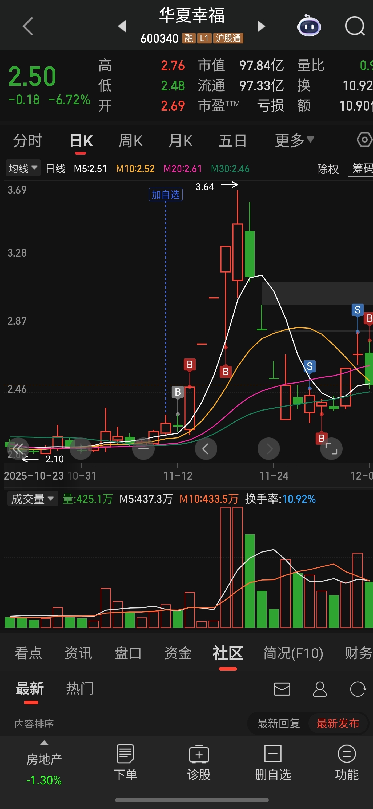Expand chart to fullscreen
Viewport: 373px width, 809px height.
(331, 448)
